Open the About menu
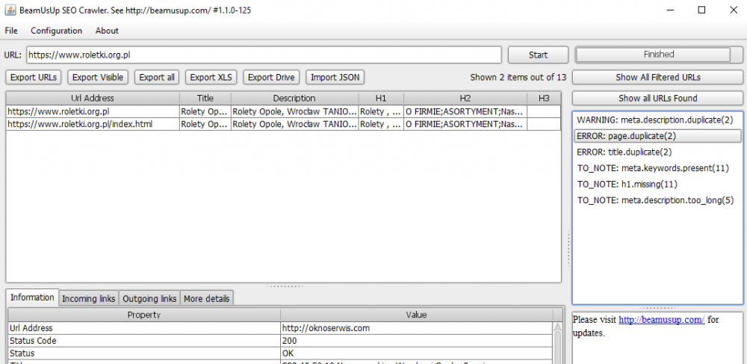Screen dimensions: 747x364 click(107, 31)
